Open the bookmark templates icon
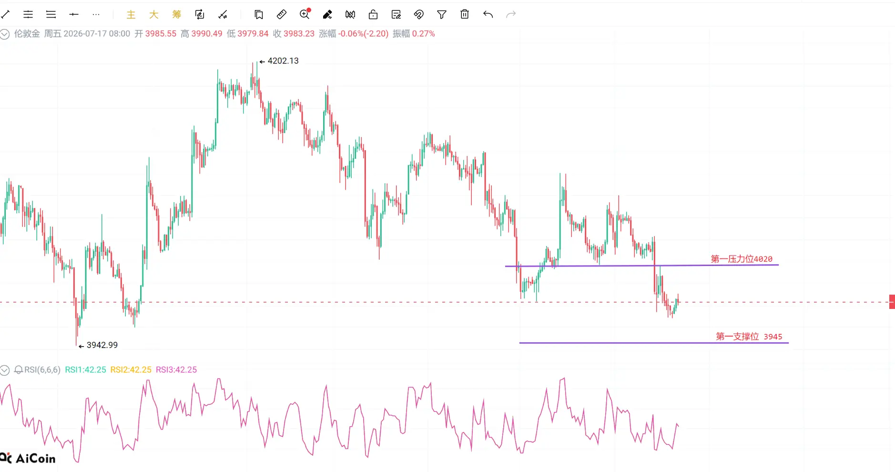 tap(259, 15)
